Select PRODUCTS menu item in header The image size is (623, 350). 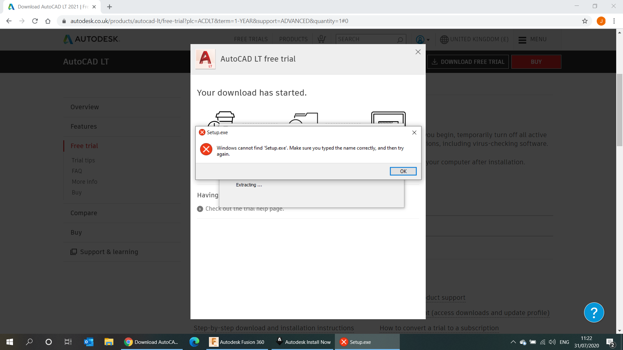(x=294, y=39)
